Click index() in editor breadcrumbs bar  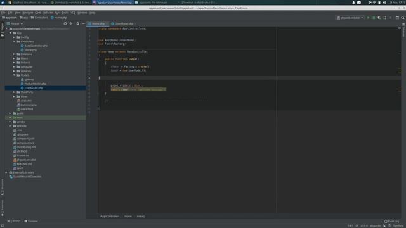coord(141,217)
